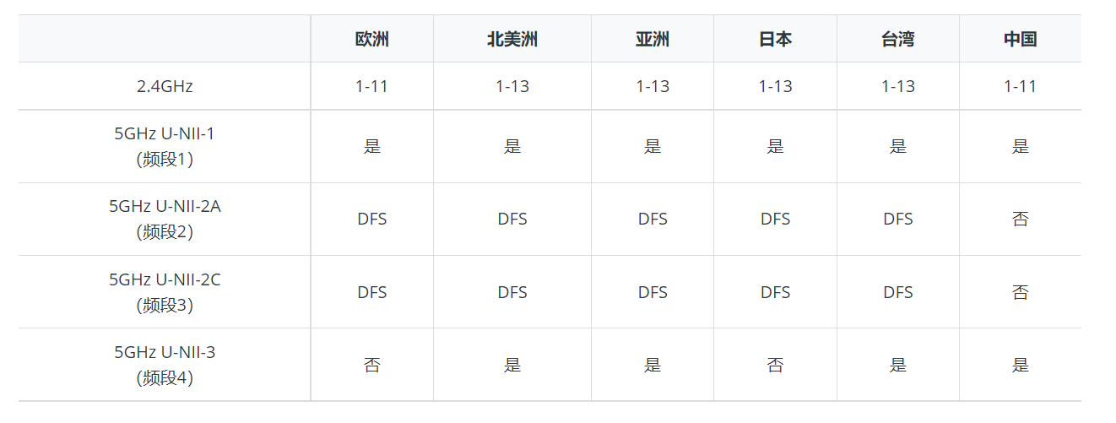1116x423 pixels.
Task: Click the 北美洲 column header
Action: 512,39
